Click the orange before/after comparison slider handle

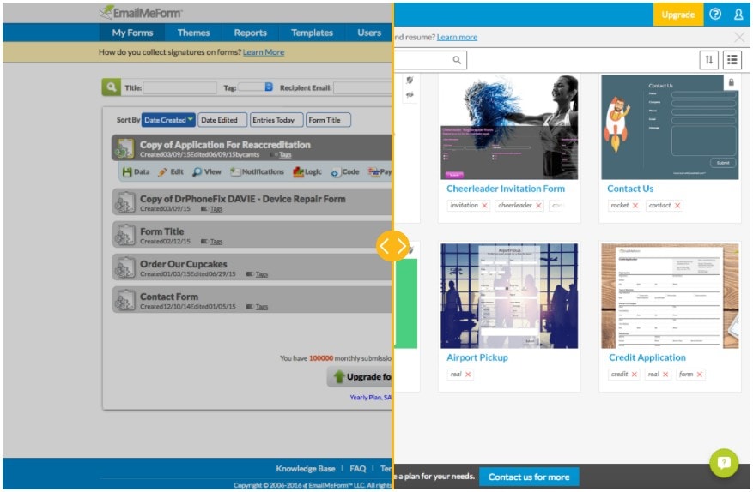(393, 247)
